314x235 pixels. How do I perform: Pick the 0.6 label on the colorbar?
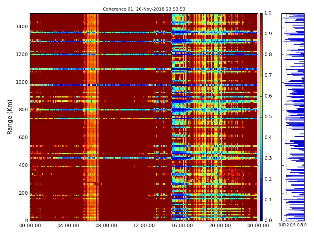click(x=268, y=96)
